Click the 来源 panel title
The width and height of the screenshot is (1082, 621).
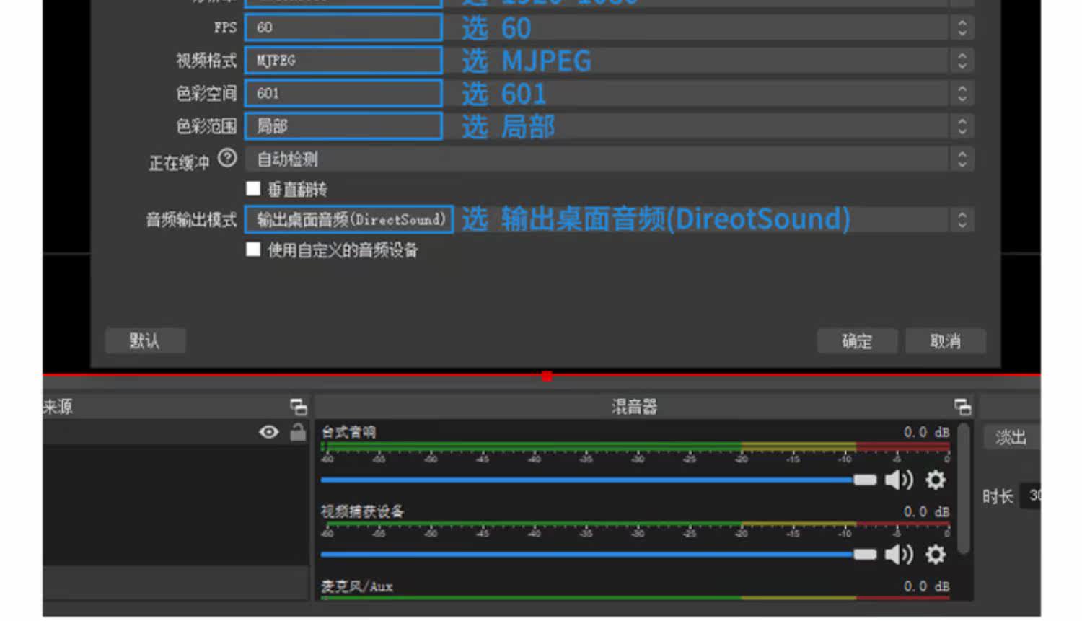58,407
